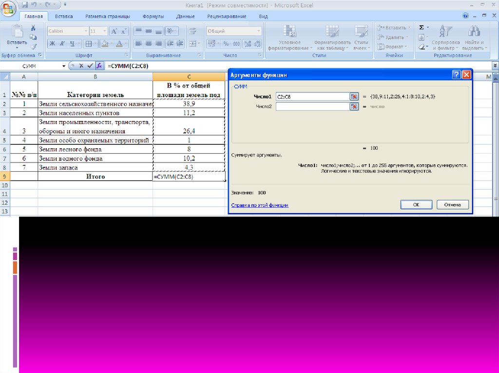Toggle middle vertical alignment

click(x=149, y=31)
